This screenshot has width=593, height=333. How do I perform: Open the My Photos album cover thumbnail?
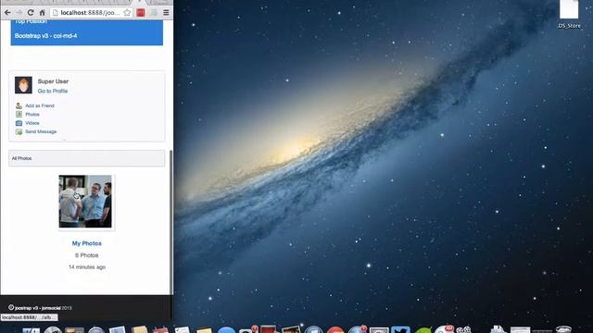(85, 202)
